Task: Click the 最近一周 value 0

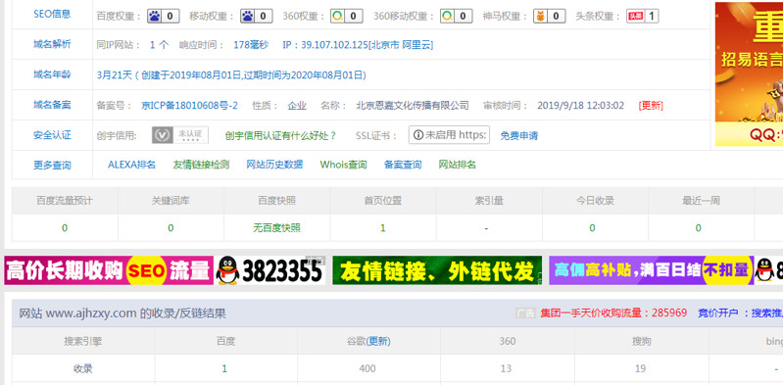Action: coord(698,228)
